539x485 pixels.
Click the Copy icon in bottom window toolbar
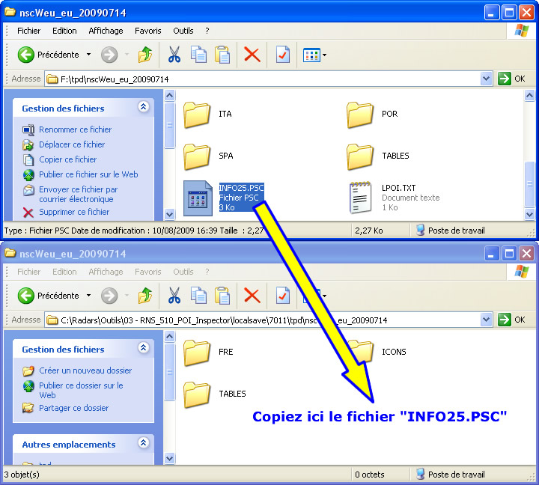(198, 296)
